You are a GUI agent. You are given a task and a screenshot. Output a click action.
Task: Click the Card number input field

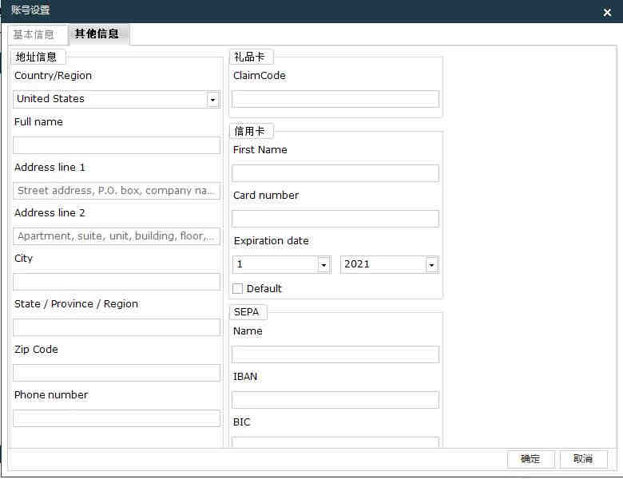click(x=335, y=219)
